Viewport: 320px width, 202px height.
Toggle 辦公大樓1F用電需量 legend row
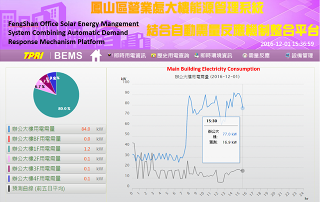56,149
